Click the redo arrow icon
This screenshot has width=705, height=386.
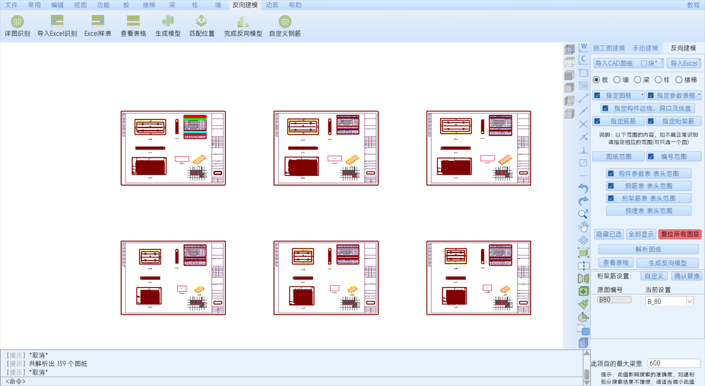(583, 201)
